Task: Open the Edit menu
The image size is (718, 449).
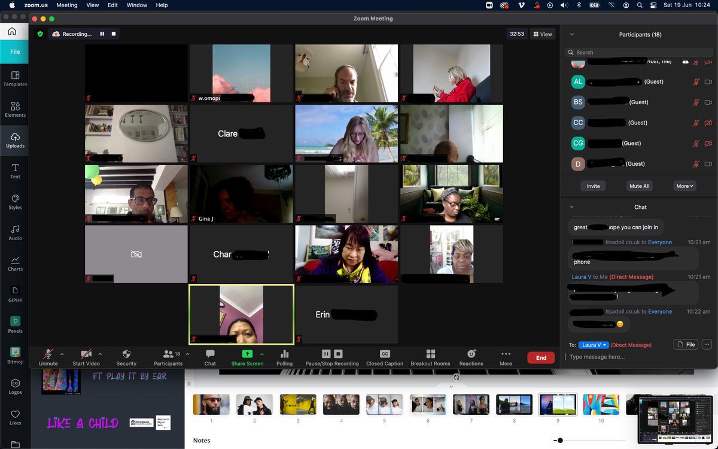Action: pyautogui.click(x=112, y=5)
